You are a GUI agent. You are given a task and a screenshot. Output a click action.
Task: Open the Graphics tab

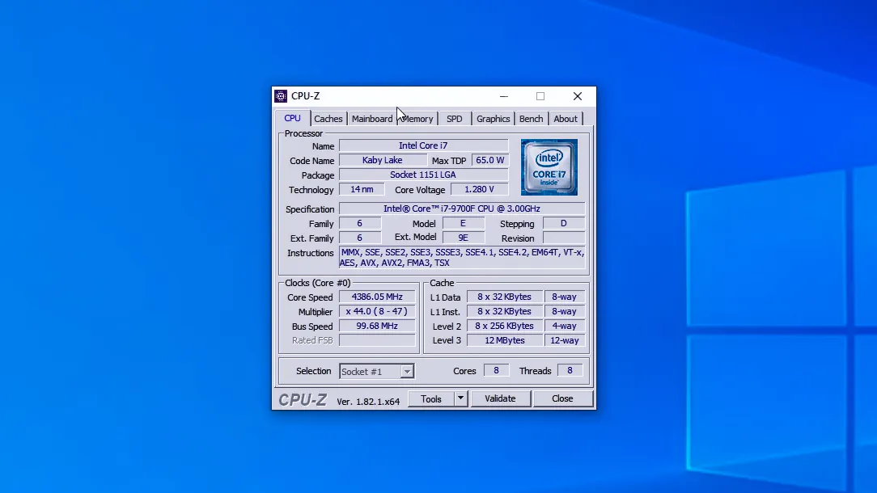pos(493,119)
